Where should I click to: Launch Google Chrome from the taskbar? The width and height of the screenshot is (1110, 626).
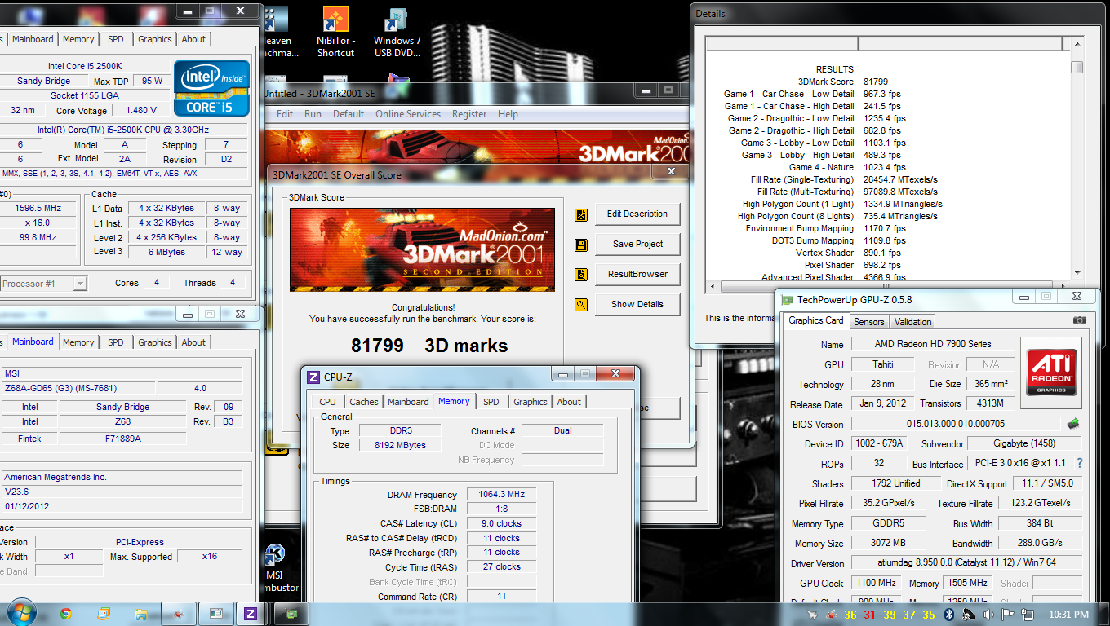tap(66, 614)
